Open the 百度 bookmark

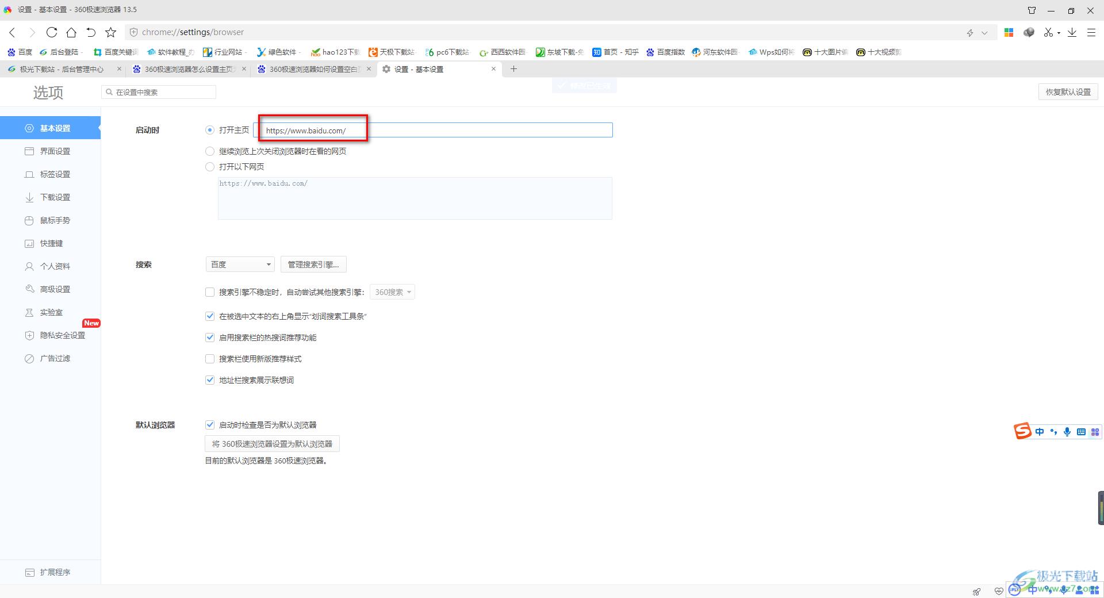[x=20, y=52]
